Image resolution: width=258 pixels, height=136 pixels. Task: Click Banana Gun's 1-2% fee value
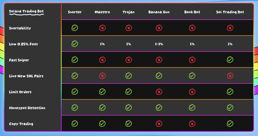159,44
